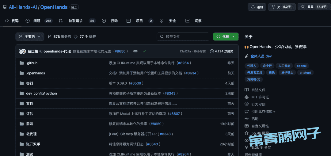
Task: Open the 主要的 branch dropdown
Action: [x=30, y=36]
